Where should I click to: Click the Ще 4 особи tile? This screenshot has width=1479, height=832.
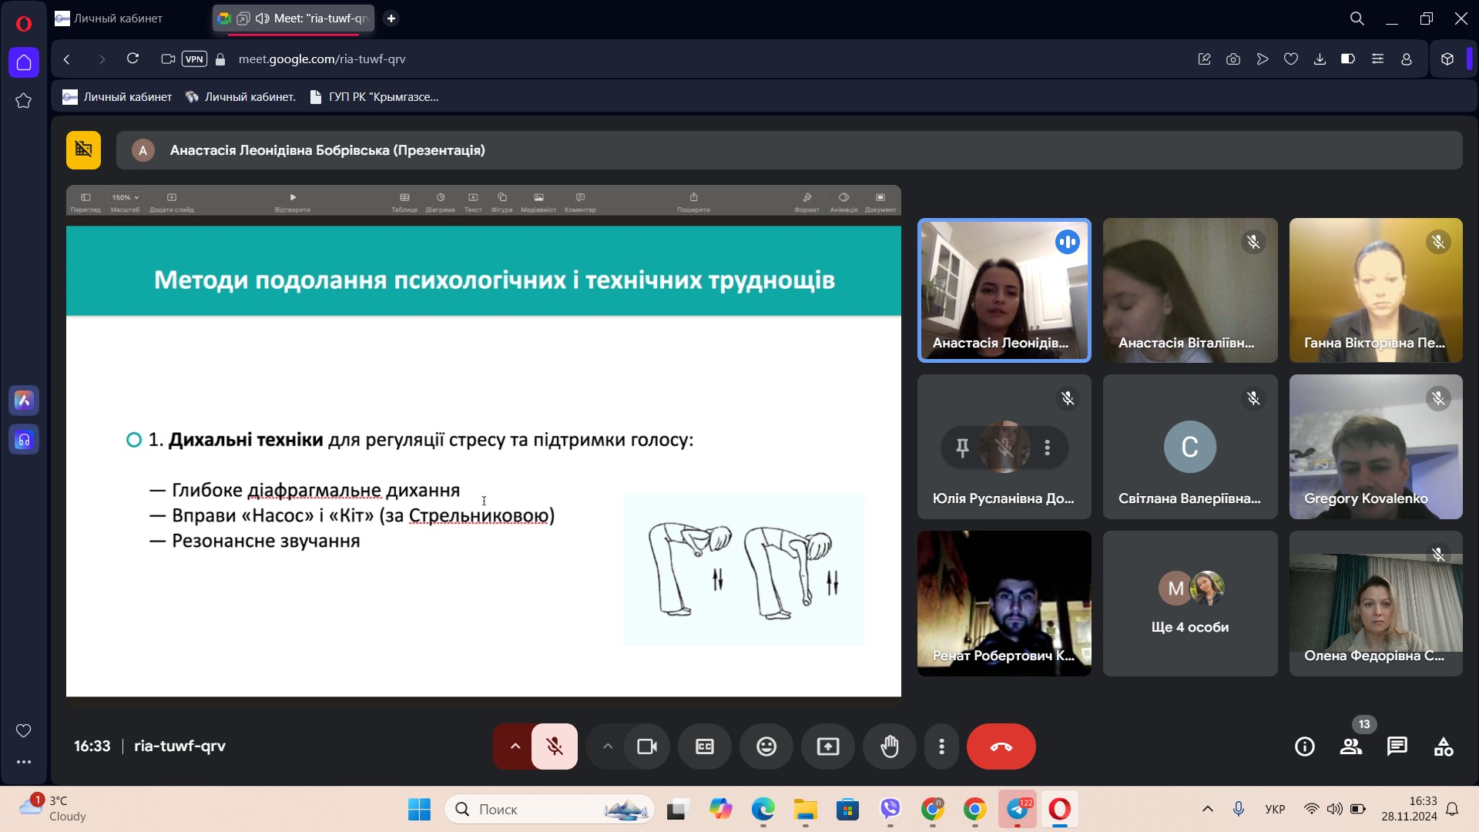point(1189,603)
